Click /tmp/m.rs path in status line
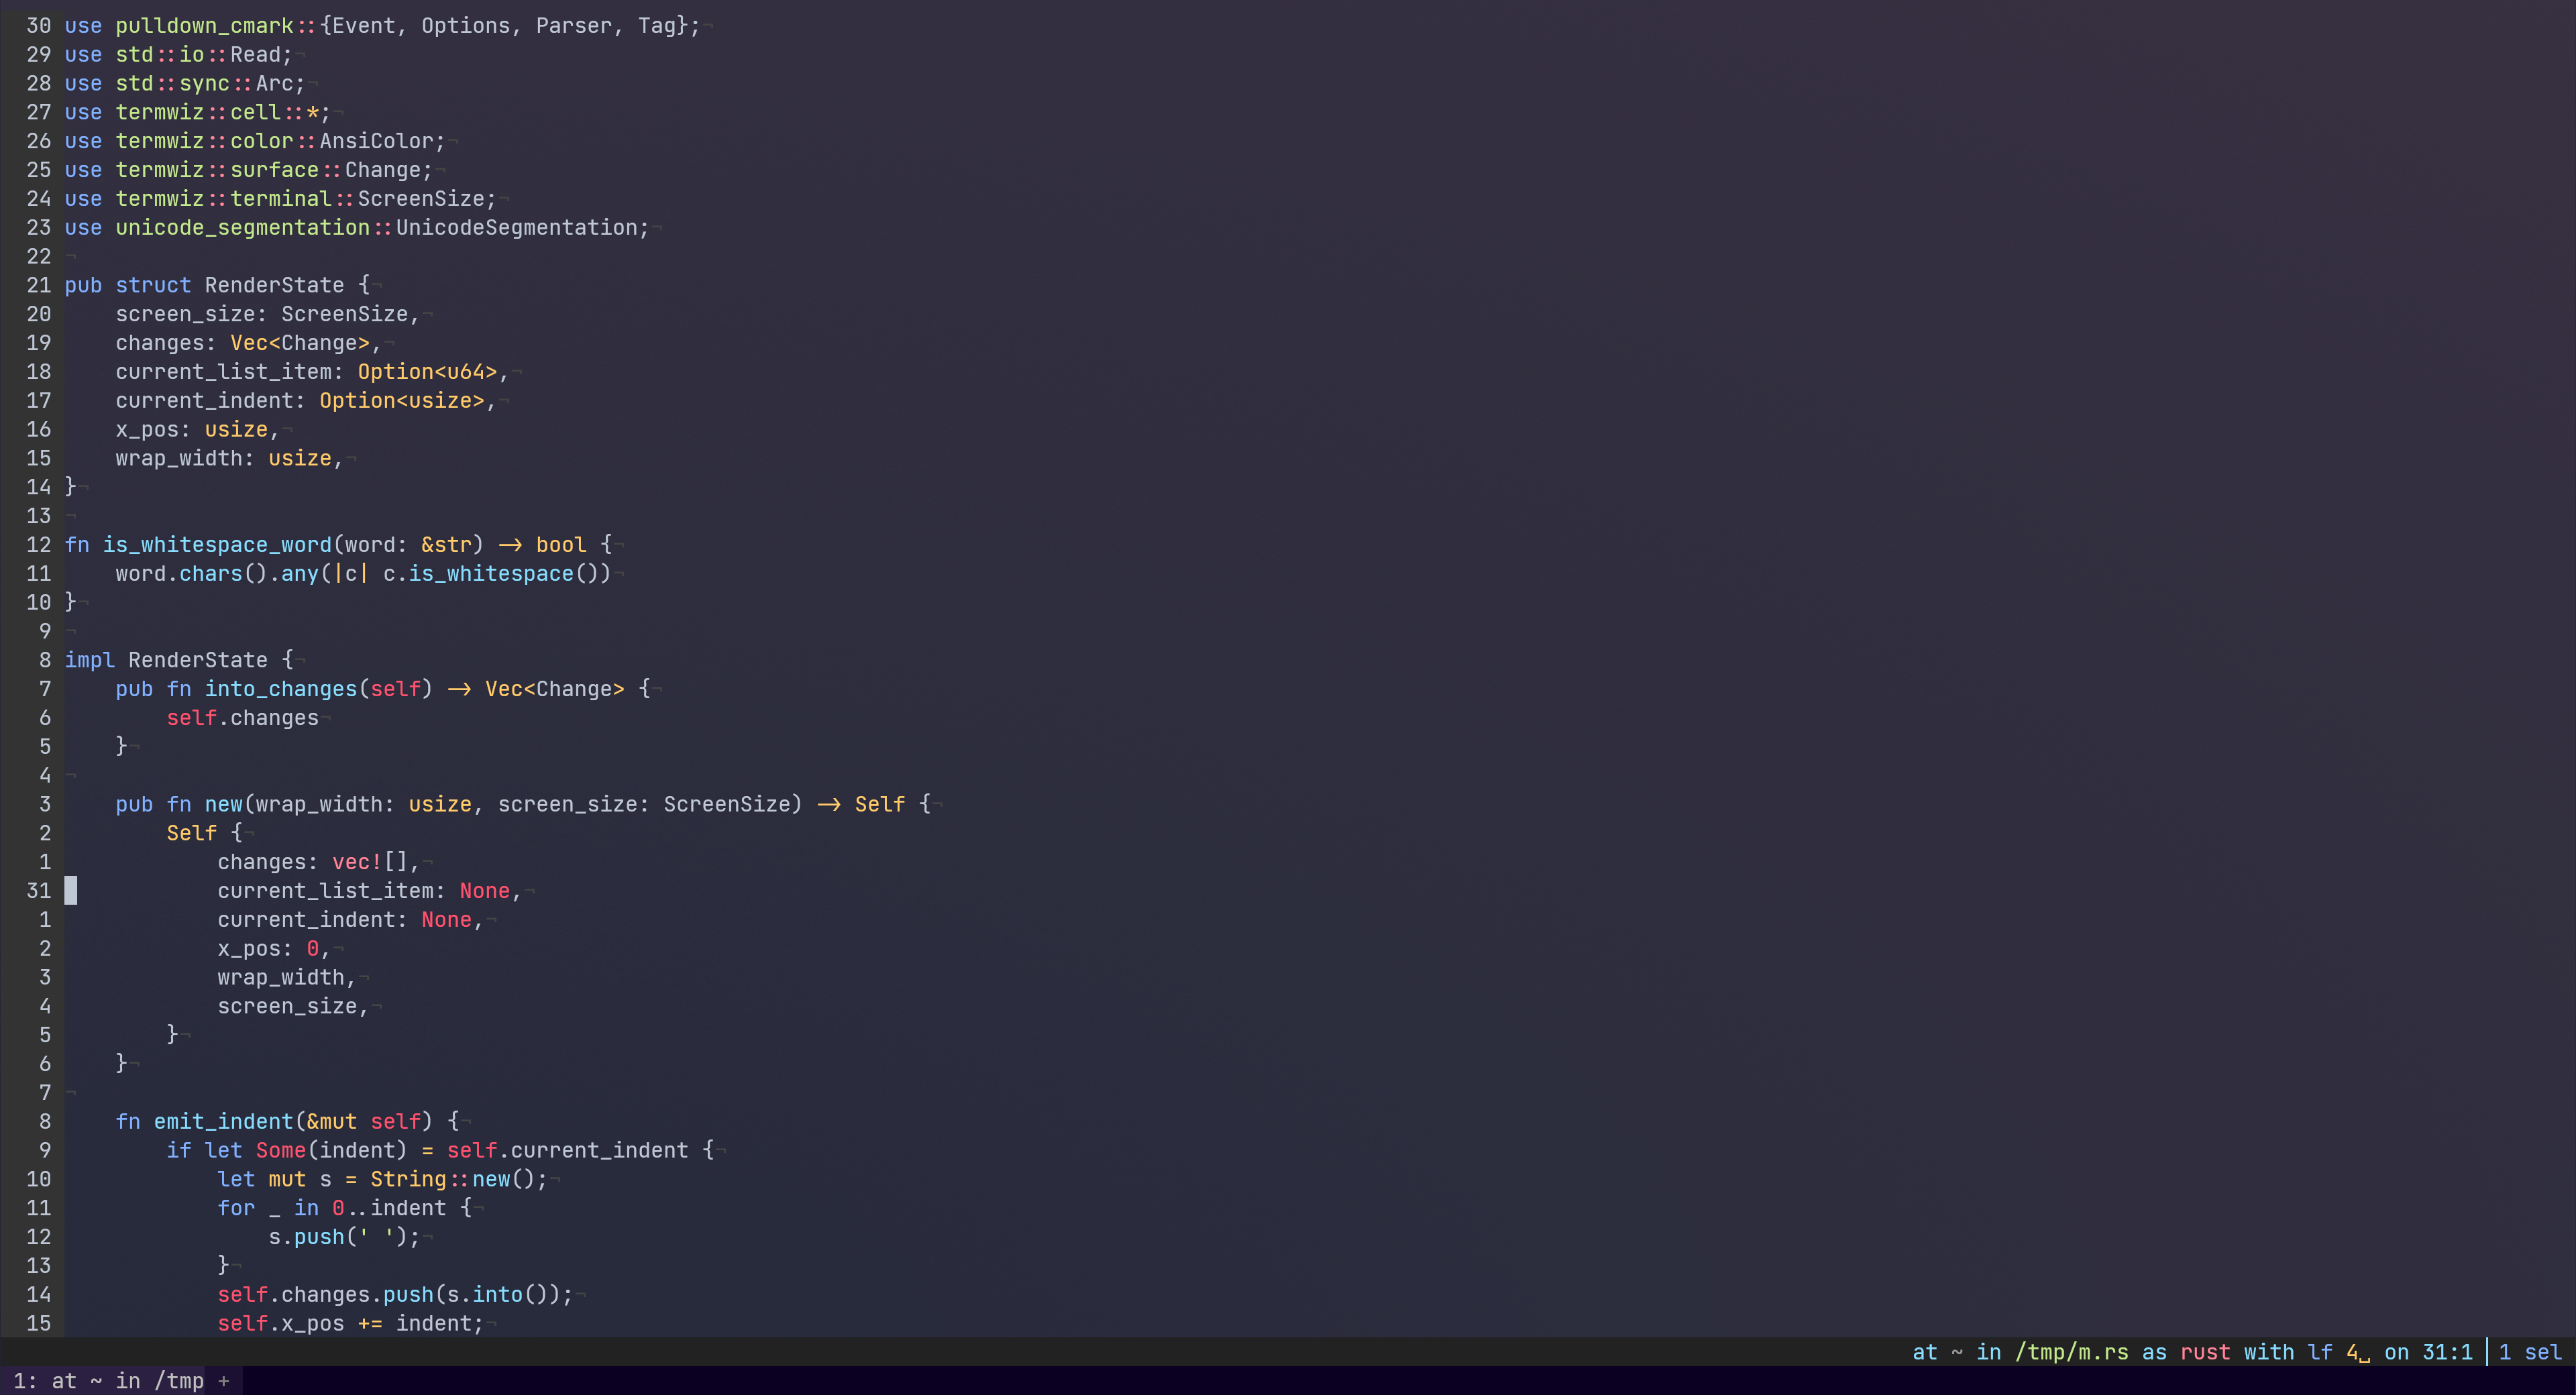 pos(2071,1352)
